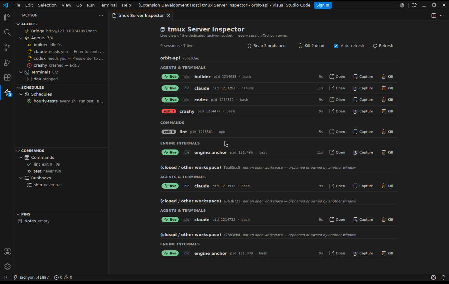
Task: Open the lint command session
Action: [x=337, y=132]
